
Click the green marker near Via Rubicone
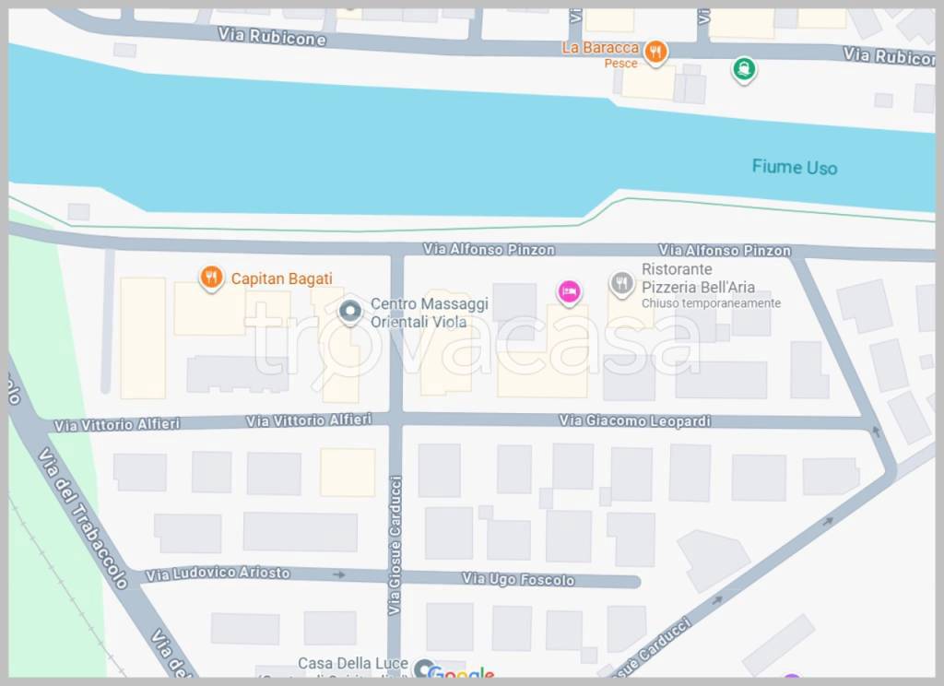click(x=744, y=69)
